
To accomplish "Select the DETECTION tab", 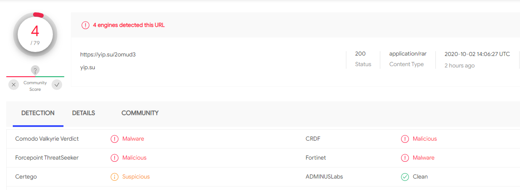I will tap(38, 113).
